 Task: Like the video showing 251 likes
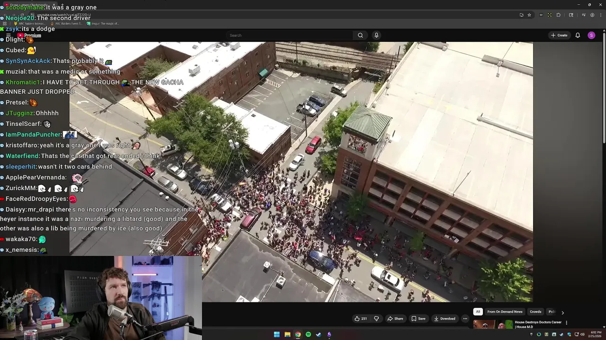pyautogui.click(x=361, y=319)
